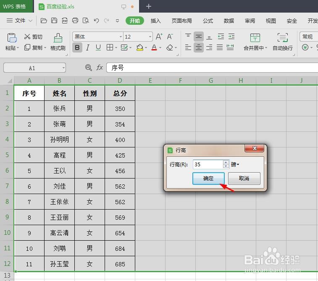Click the Redo arrow icon
Screen dimensions: 318x281
(106, 21)
